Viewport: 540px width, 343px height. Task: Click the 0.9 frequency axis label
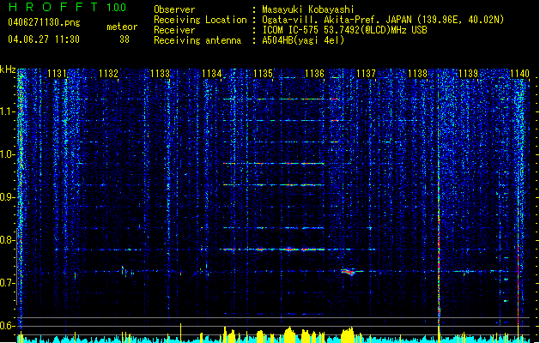coord(8,197)
